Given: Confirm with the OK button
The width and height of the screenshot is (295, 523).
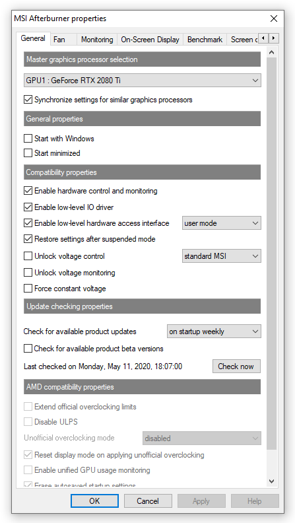Looking at the screenshot, I should [94, 501].
